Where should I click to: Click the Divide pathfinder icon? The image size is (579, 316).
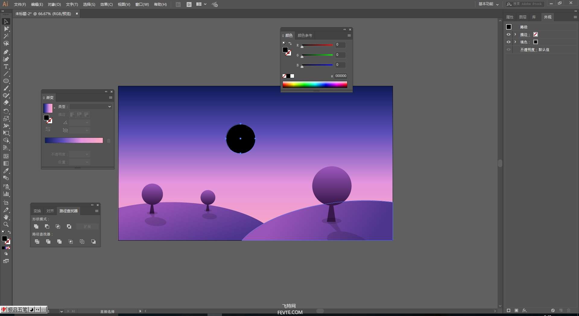click(x=37, y=242)
